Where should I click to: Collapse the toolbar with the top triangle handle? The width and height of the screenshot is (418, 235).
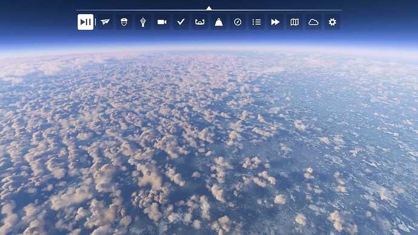click(209, 8)
